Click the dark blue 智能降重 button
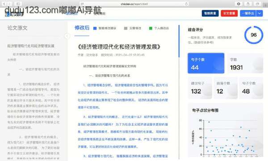 tap(210, 13)
